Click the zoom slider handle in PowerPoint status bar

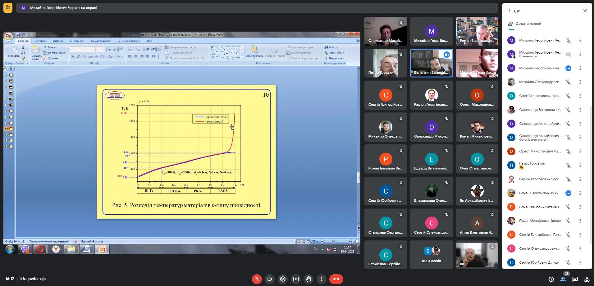[x=333, y=241]
